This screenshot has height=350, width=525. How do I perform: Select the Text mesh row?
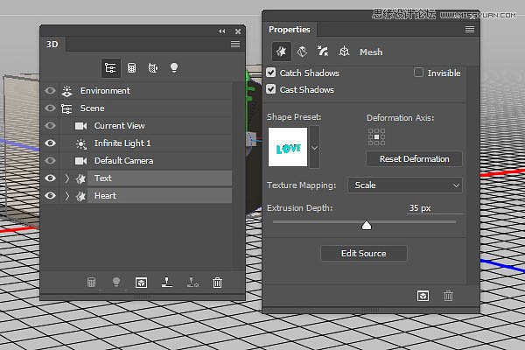146,178
